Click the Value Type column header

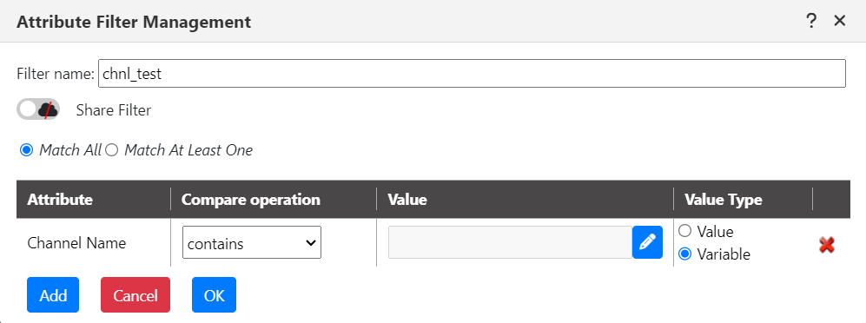(724, 200)
